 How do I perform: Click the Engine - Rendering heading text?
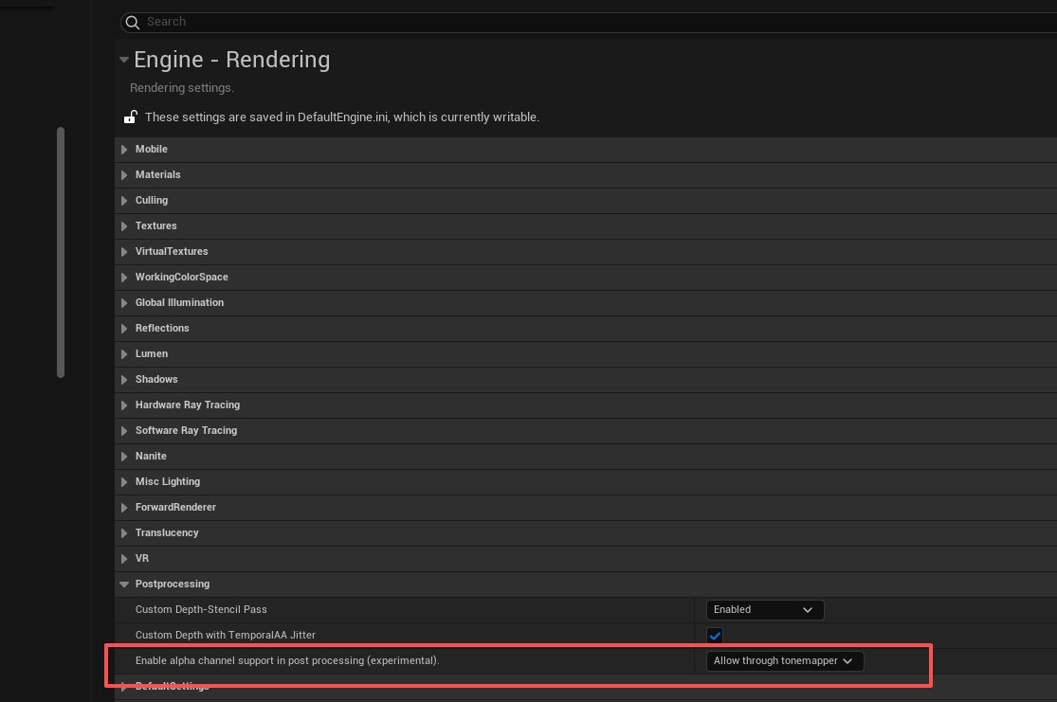click(x=232, y=60)
